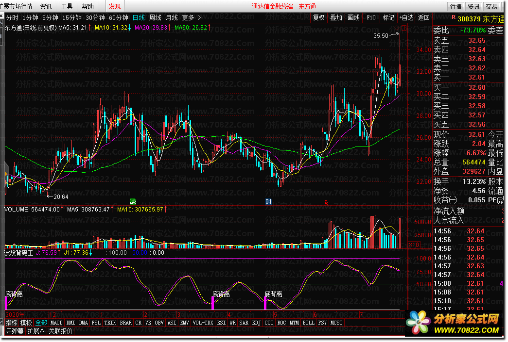Click the 交易 button at top right

coord(491,6)
